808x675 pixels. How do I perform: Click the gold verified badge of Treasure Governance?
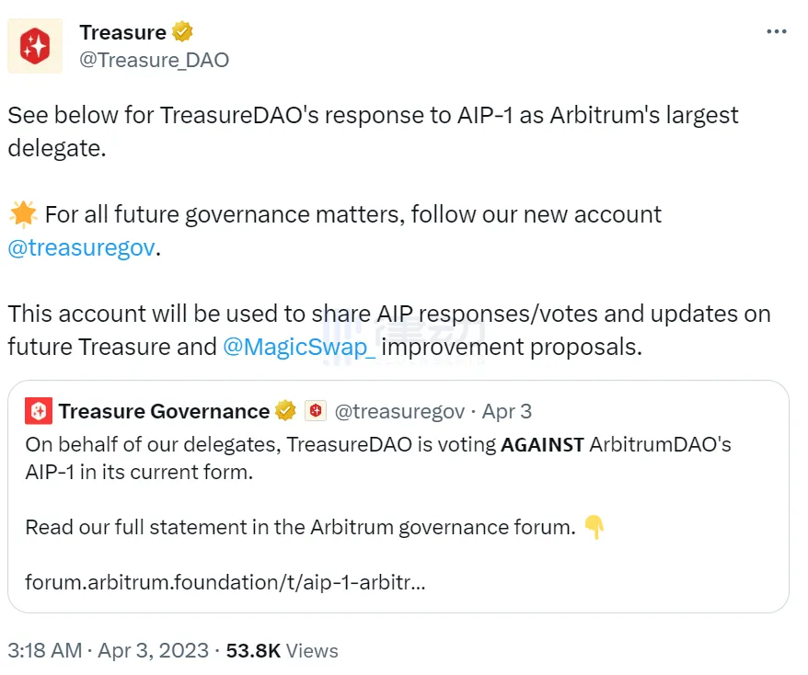(285, 411)
